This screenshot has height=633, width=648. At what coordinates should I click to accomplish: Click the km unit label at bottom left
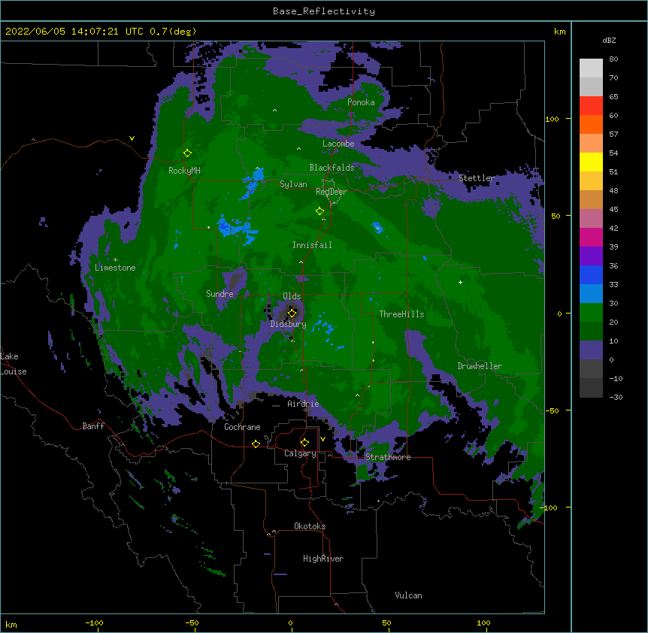click(x=11, y=624)
